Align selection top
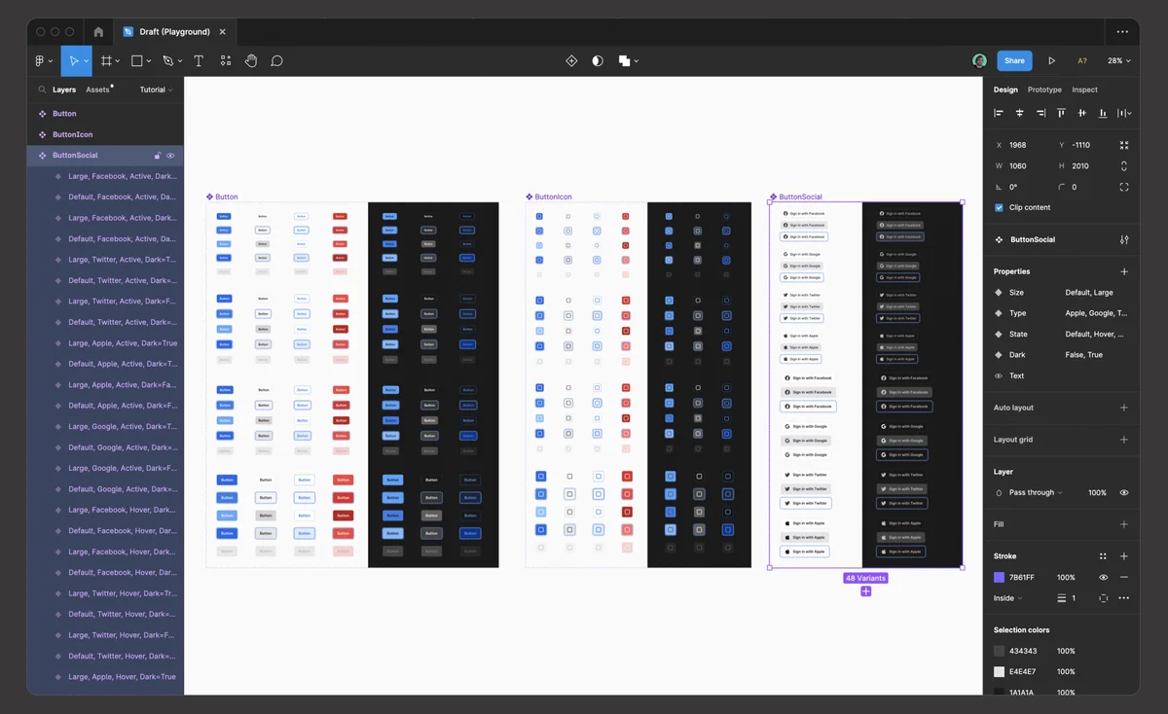Image resolution: width=1168 pixels, height=714 pixels. pyautogui.click(x=1061, y=113)
